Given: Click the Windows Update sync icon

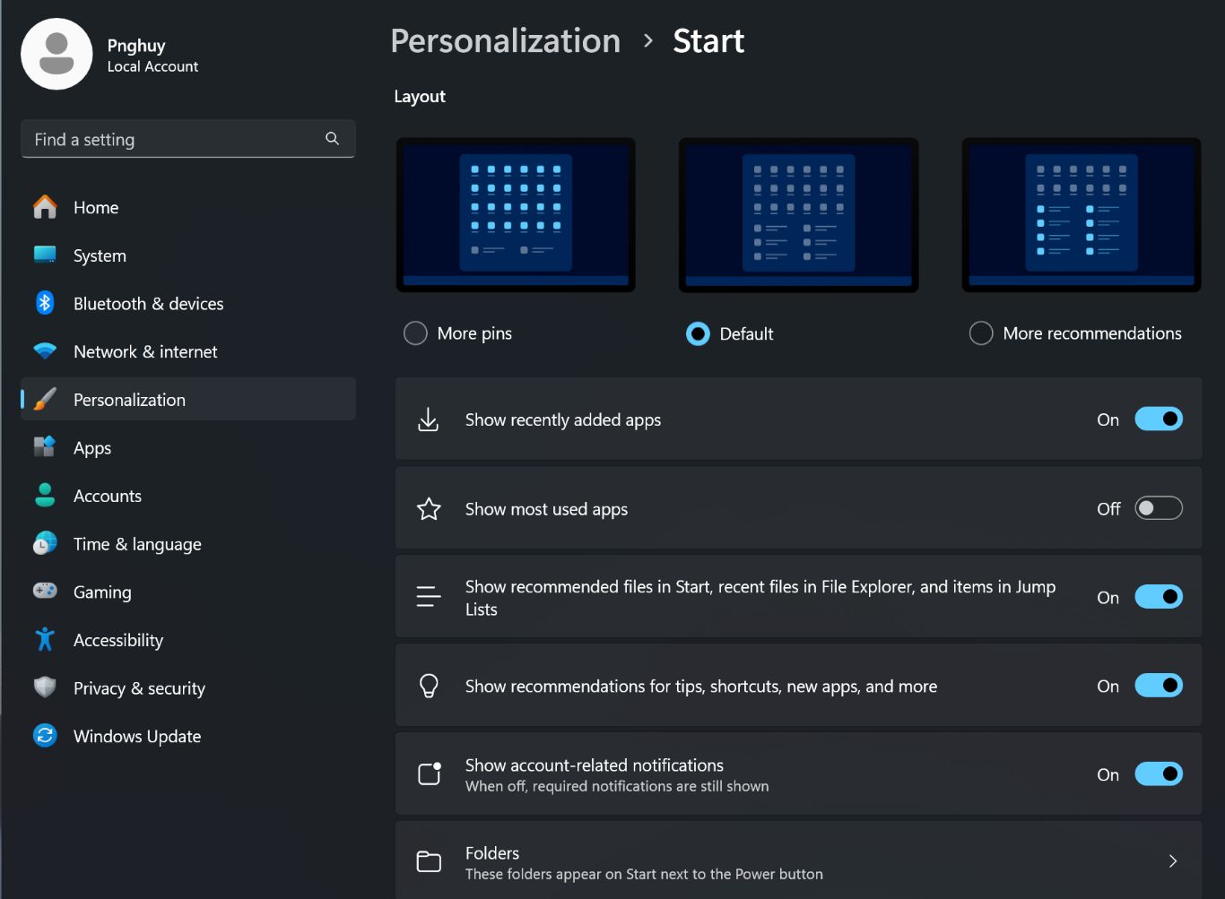Looking at the screenshot, I should point(45,736).
